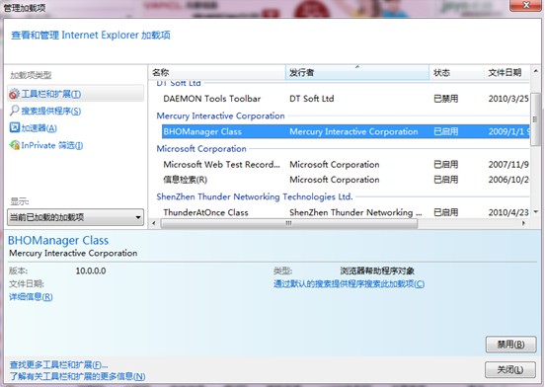Open 了解有关工具栏和扩展的更多信息(N) link
This screenshot has height=387, width=545.
(77, 376)
